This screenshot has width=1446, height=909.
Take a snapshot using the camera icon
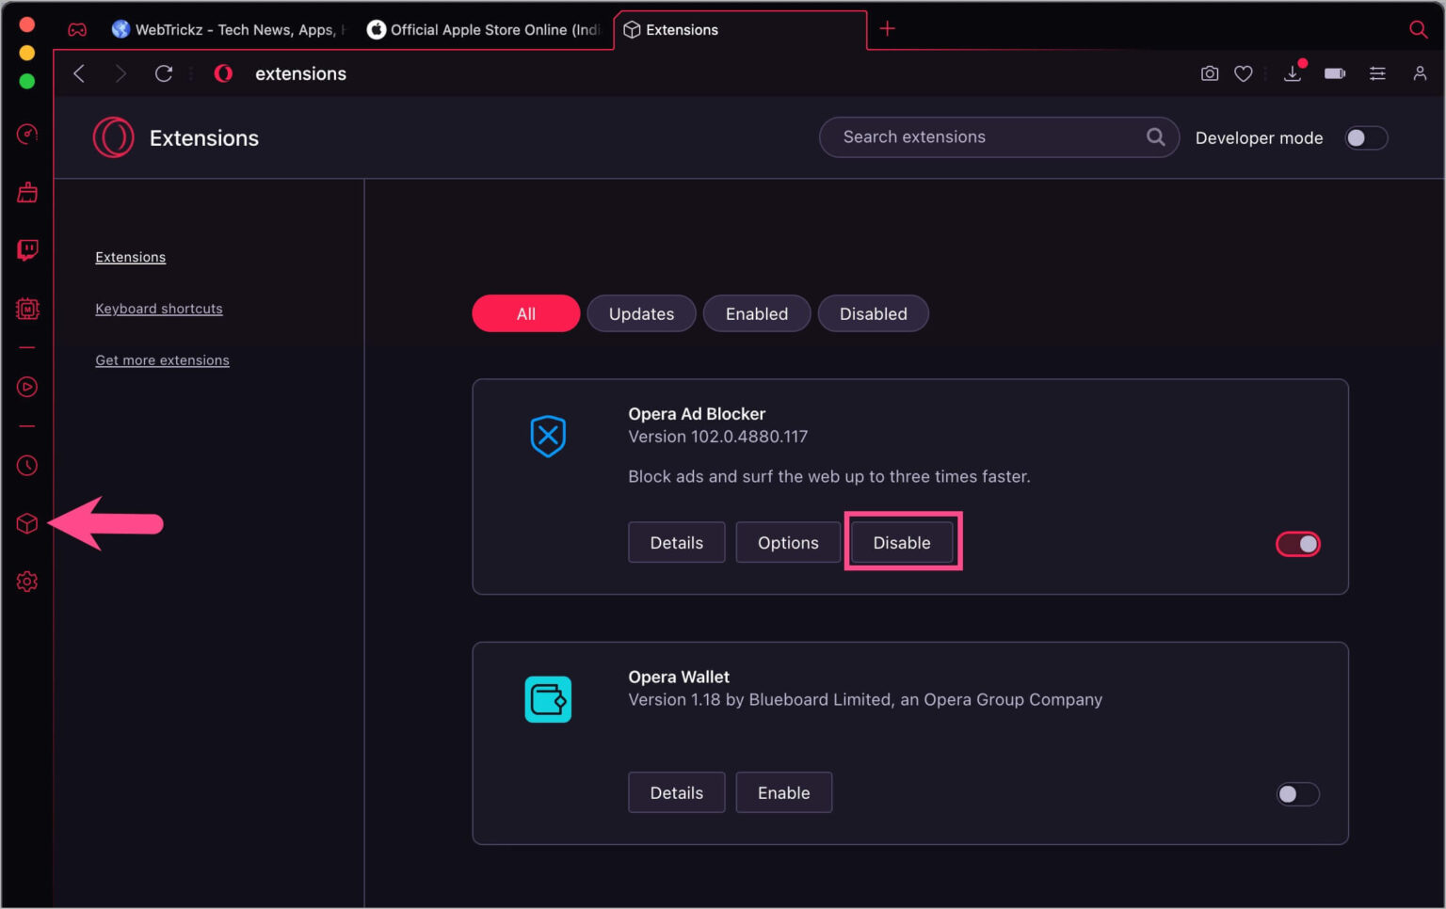(x=1209, y=73)
